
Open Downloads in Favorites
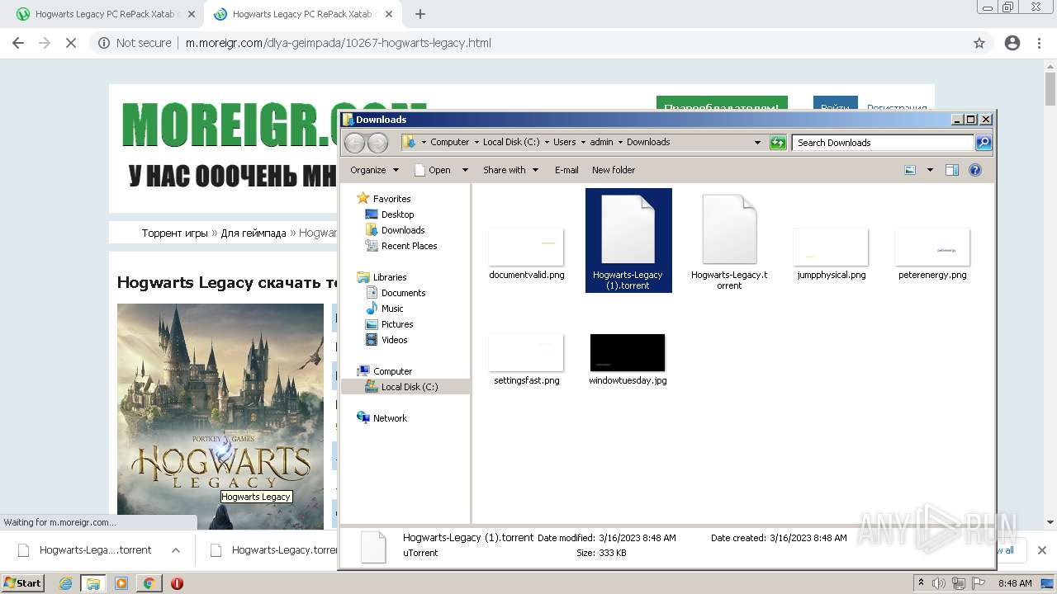pyautogui.click(x=403, y=230)
